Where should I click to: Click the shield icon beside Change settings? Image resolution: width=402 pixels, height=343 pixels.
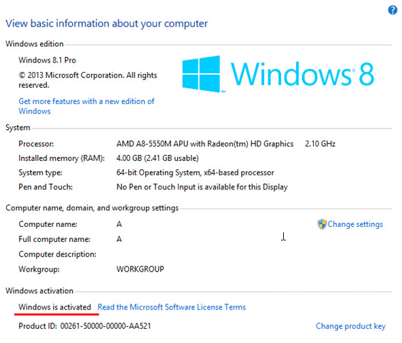click(322, 224)
